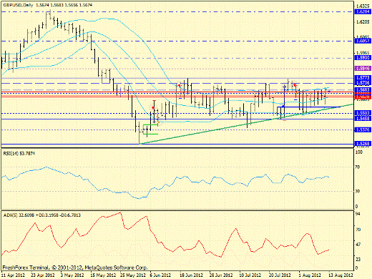Click the RSI scale value 100
This screenshot has width=372, height=279.
coord(359,152)
